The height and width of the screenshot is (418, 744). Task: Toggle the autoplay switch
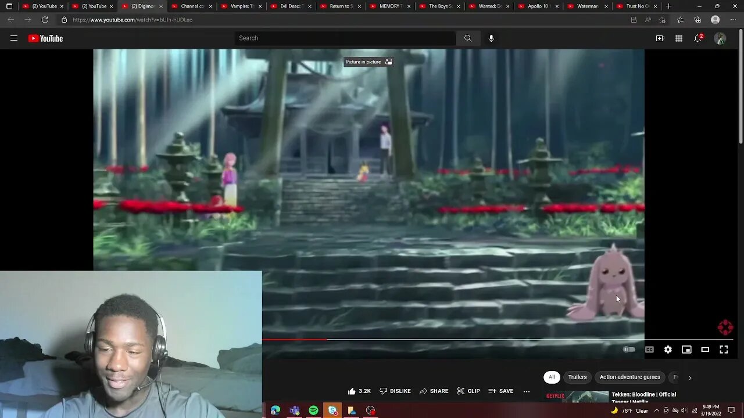click(629, 349)
